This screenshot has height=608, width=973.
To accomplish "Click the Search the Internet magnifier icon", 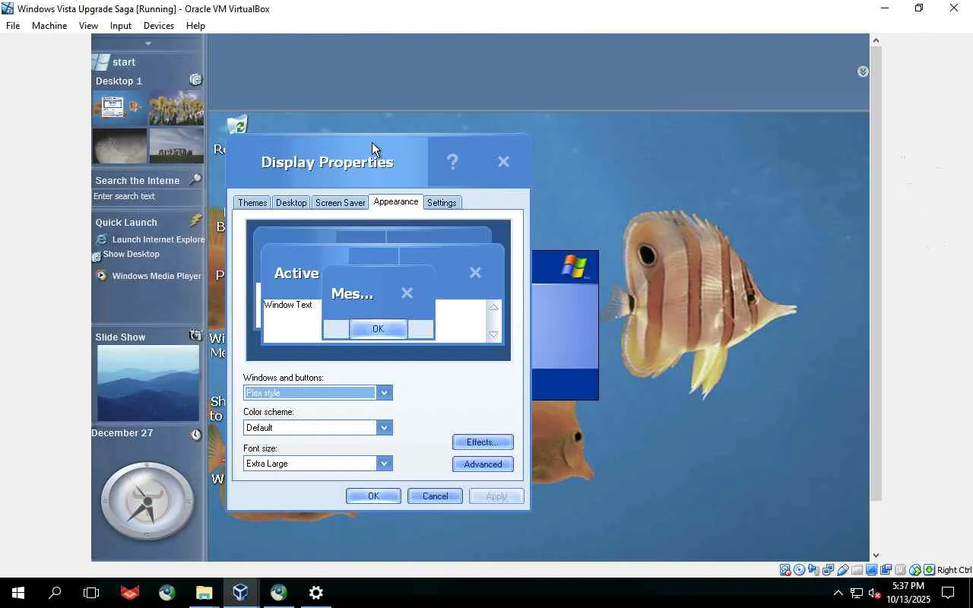I will point(195,179).
